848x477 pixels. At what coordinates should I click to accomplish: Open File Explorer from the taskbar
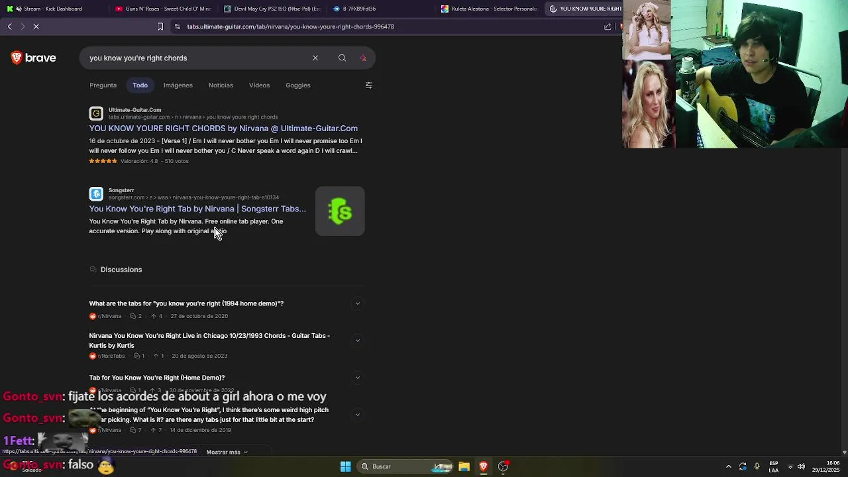tap(464, 466)
